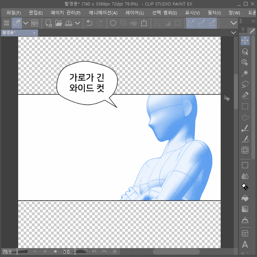This screenshot has height=257, width=257.
Task: Expand dropdown next to Clip Studio Paint icon
Action: pyautogui.click(x=26, y=23)
